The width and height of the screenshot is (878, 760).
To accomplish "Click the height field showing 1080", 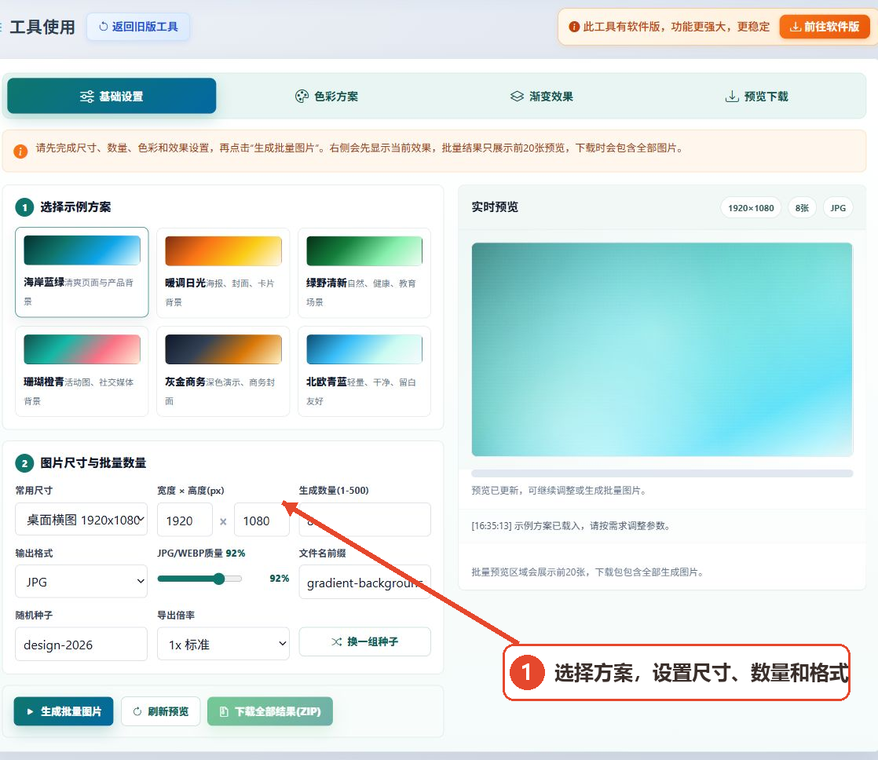I will (x=262, y=521).
